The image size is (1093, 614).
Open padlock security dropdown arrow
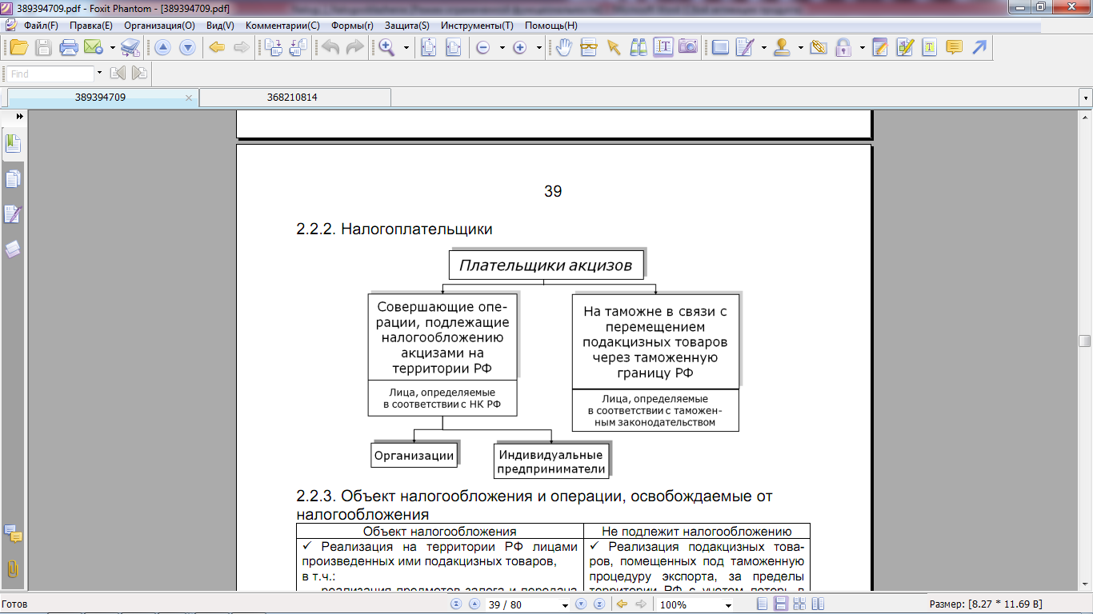point(862,47)
